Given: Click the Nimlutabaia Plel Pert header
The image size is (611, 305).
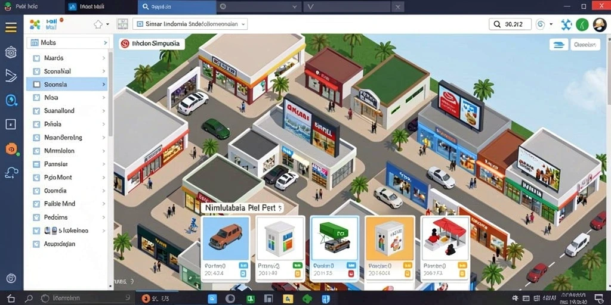Looking at the screenshot, I should 242,208.
